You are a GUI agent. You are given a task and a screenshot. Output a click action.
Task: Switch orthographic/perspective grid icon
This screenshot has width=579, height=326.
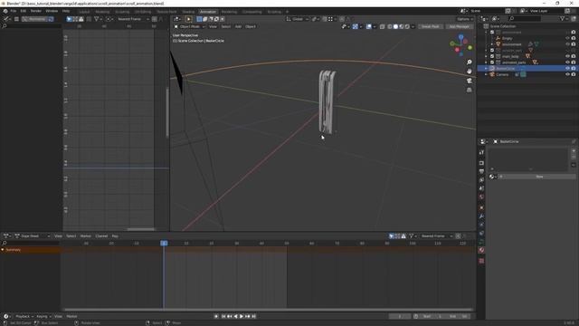(x=469, y=90)
